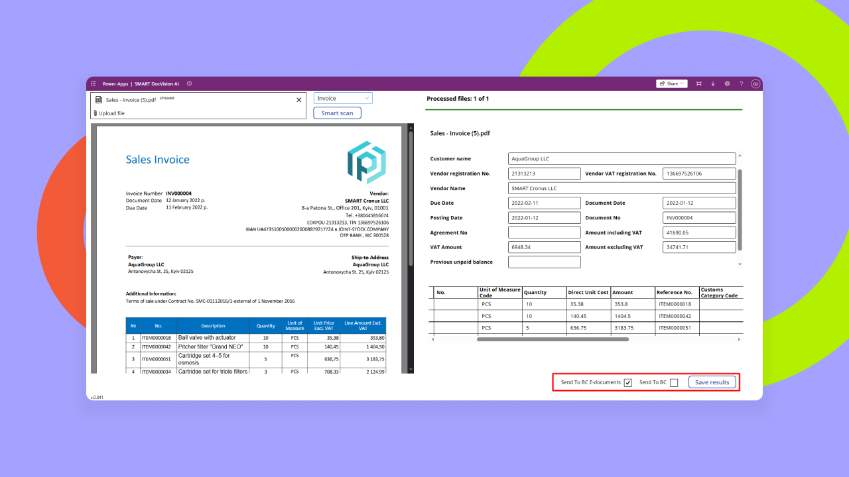The image size is (849, 477).
Task: Click the empty Previous unpaid balance field
Action: tap(545, 262)
